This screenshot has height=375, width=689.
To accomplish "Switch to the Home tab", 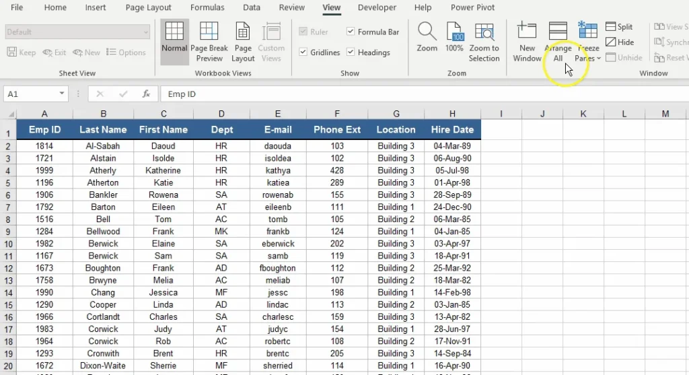I will click(55, 7).
